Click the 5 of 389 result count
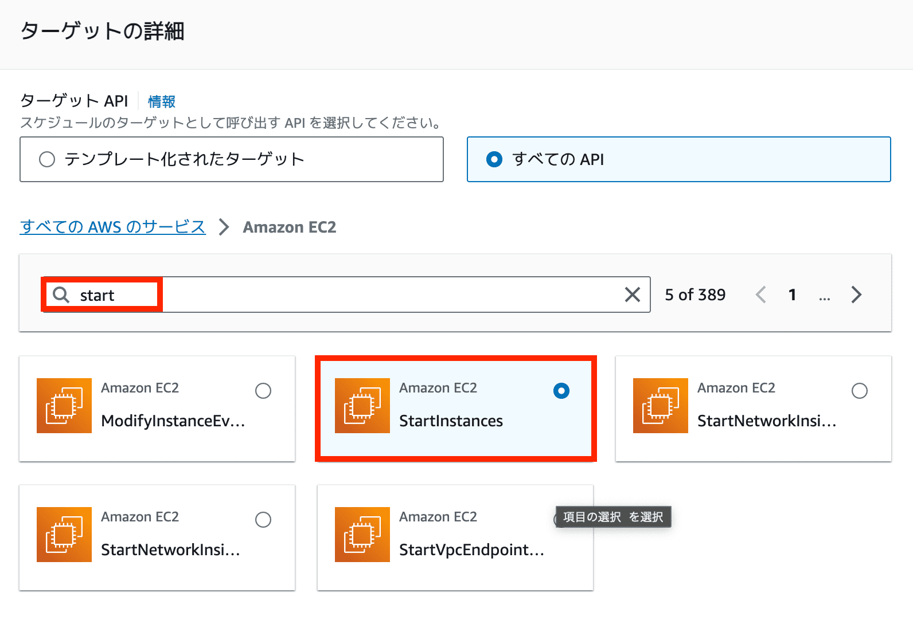The width and height of the screenshot is (913, 636). tap(695, 295)
